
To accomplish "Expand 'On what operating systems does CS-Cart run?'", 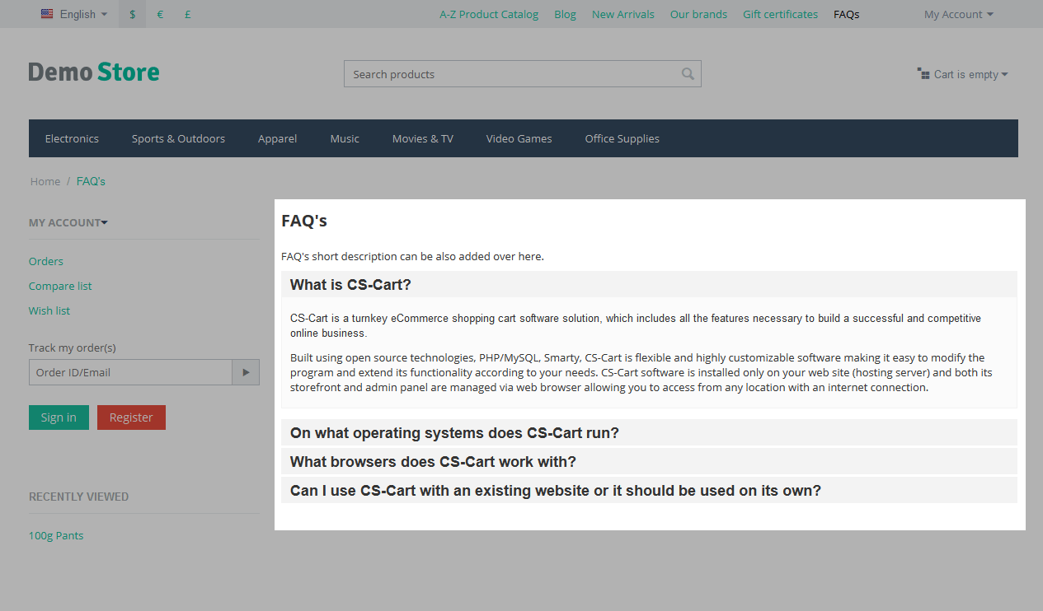I will (x=649, y=432).
